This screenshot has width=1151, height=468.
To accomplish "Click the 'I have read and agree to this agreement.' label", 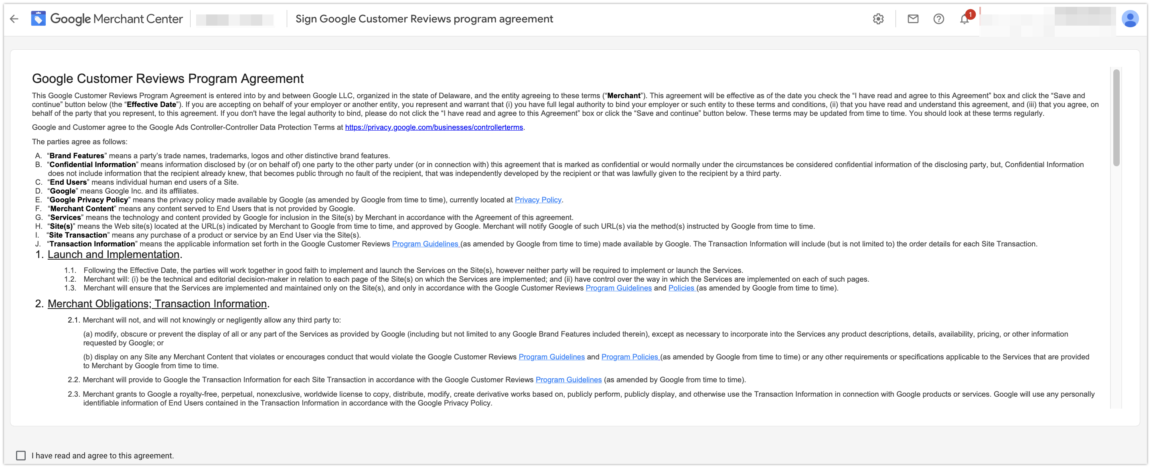I will (x=102, y=456).
